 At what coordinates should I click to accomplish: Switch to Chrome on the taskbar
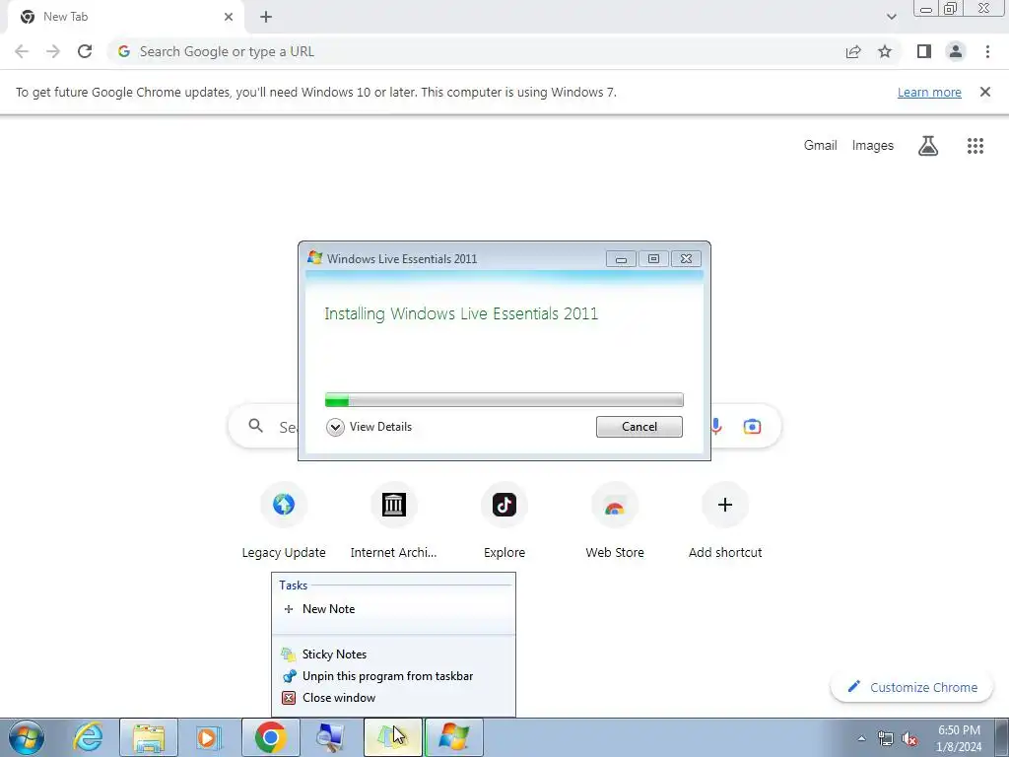270,737
